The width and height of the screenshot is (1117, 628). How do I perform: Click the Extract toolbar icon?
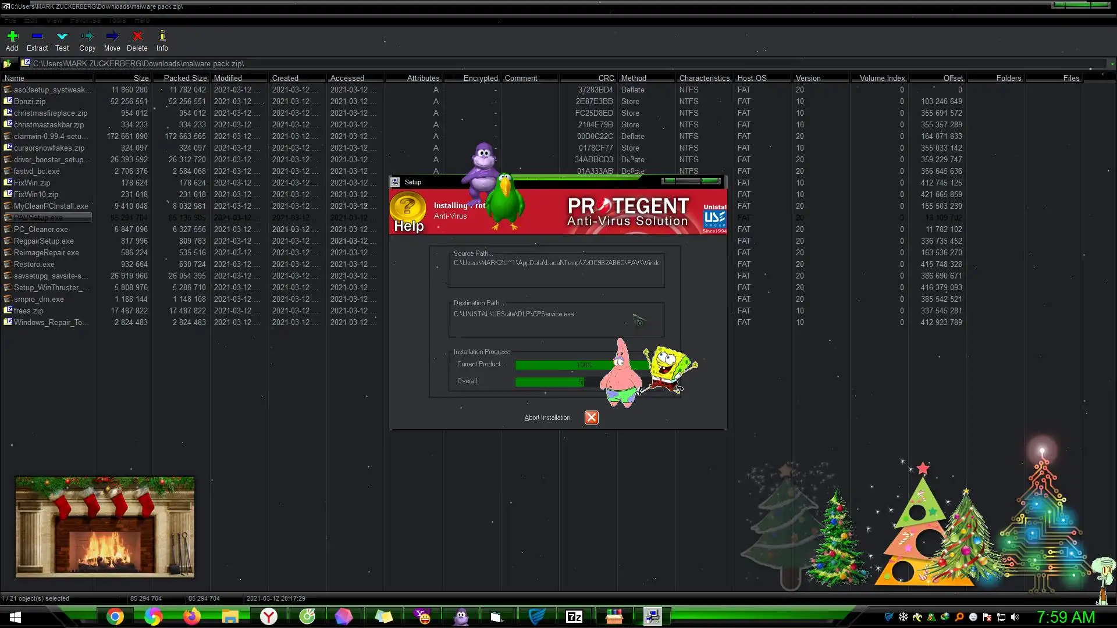point(37,37)
